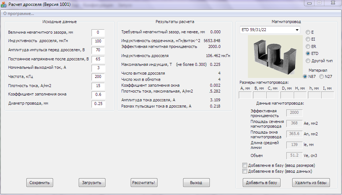Click the dimension D, мм field

pos(287,95)
